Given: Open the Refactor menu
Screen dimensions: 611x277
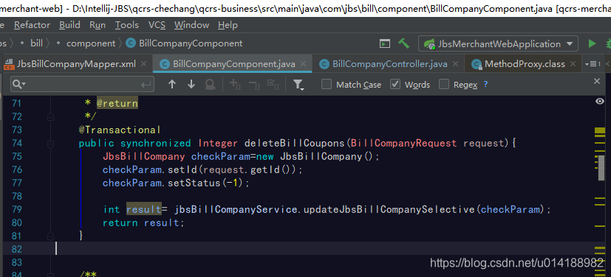Looking at the screenshot, I should point(32,25).
